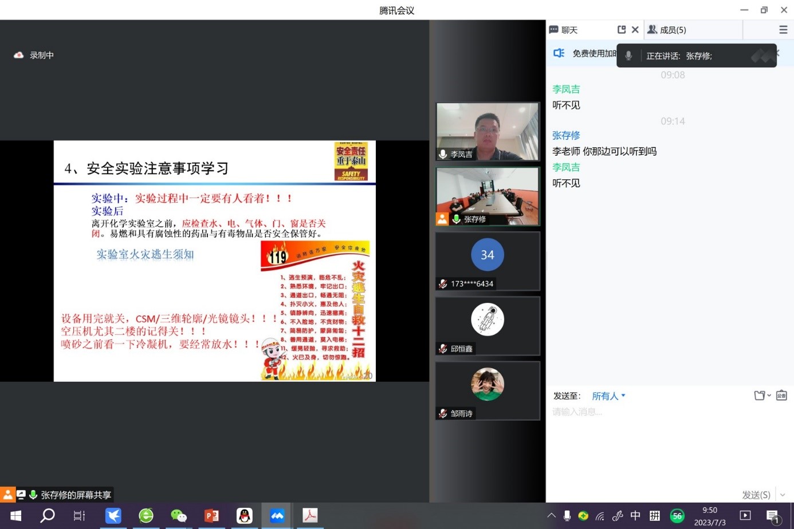Show hidden system tray icons
Screen dimensions: 794x529
click(551, 516)
